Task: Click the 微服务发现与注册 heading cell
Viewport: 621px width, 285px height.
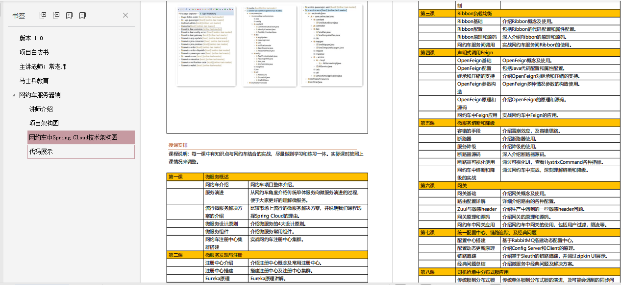Action: (x=286, y=255)
